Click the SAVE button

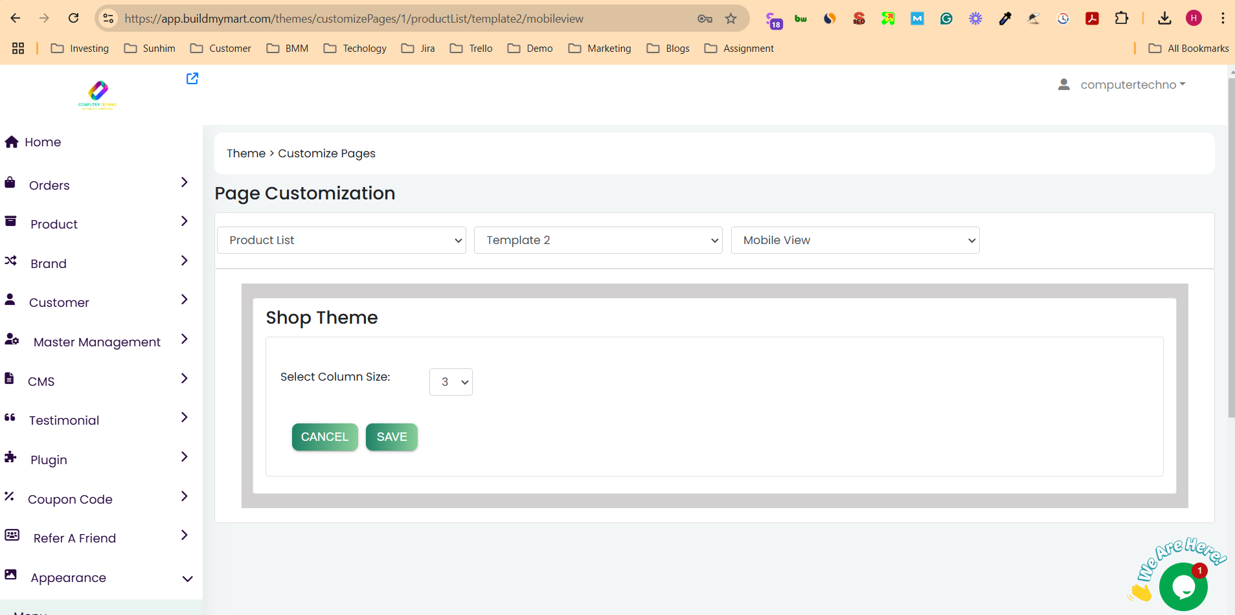click(x=392, y=437)
